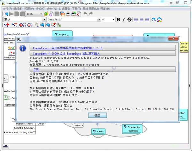
Task: Click 确定 to close the About dialog
Action: (x=97, y=115)
